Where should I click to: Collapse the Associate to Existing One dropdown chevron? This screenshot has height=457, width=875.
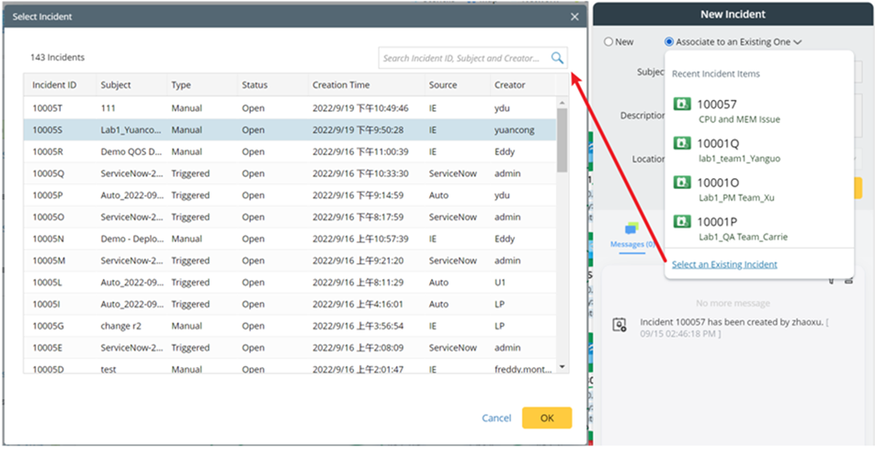797,42
